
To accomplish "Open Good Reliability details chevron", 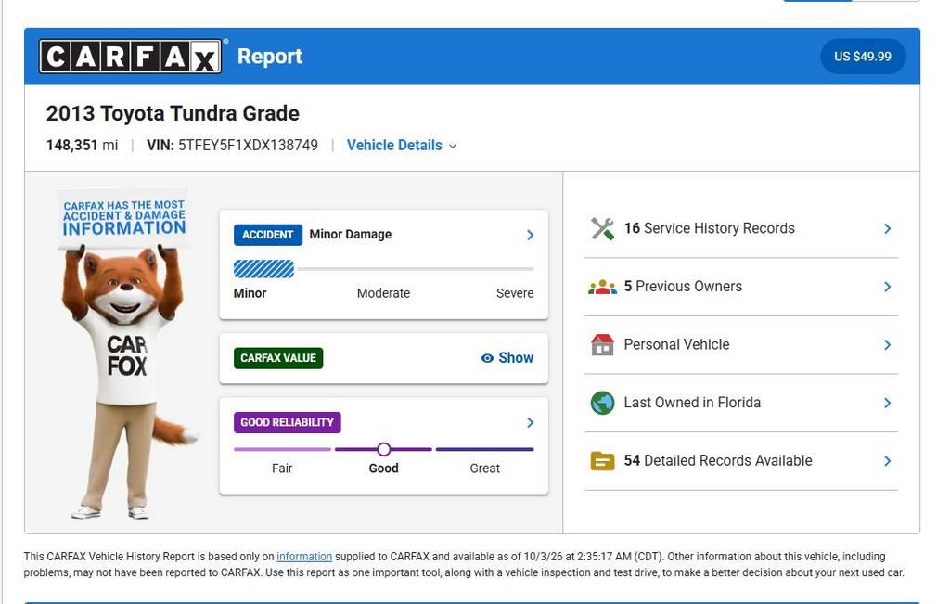I will click(x=530, y=422).
